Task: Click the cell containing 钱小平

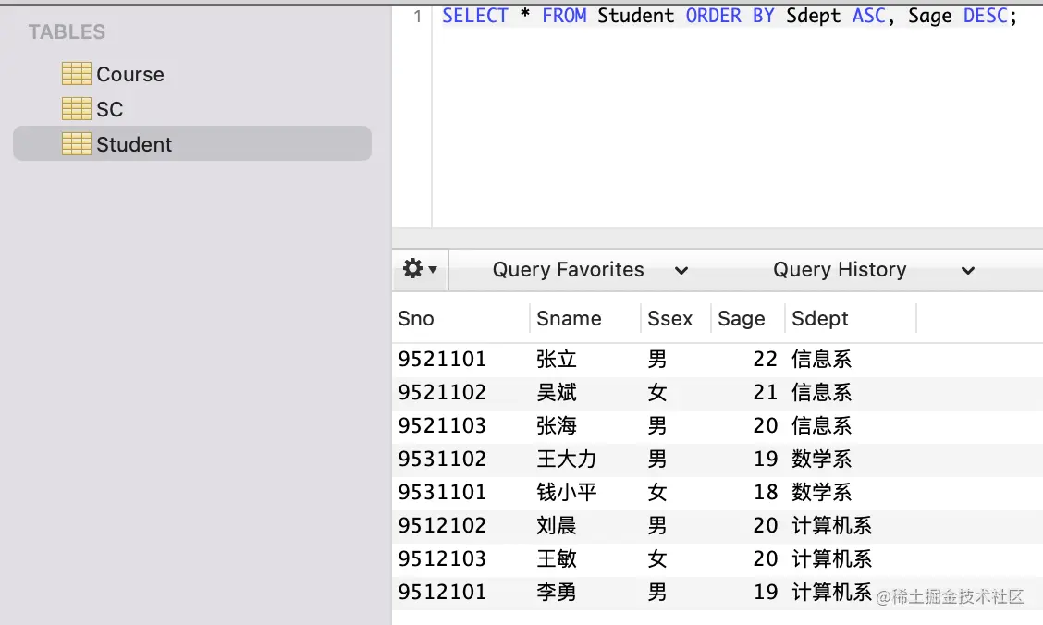Action: 566,492
